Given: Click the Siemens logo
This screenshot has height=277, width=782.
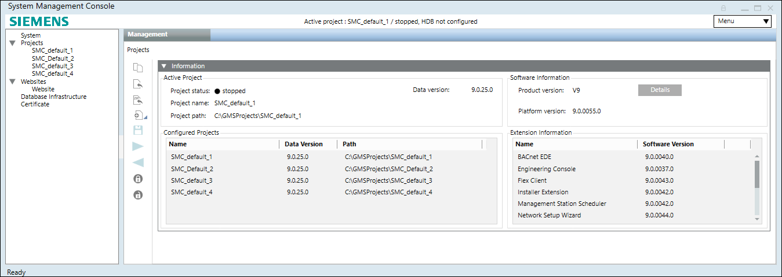Looking at the screenshot, I should click(x=39, y=21).
